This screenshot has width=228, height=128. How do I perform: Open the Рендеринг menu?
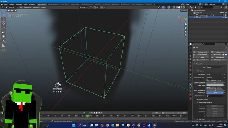pyautogui.click(x=19, y=4)
